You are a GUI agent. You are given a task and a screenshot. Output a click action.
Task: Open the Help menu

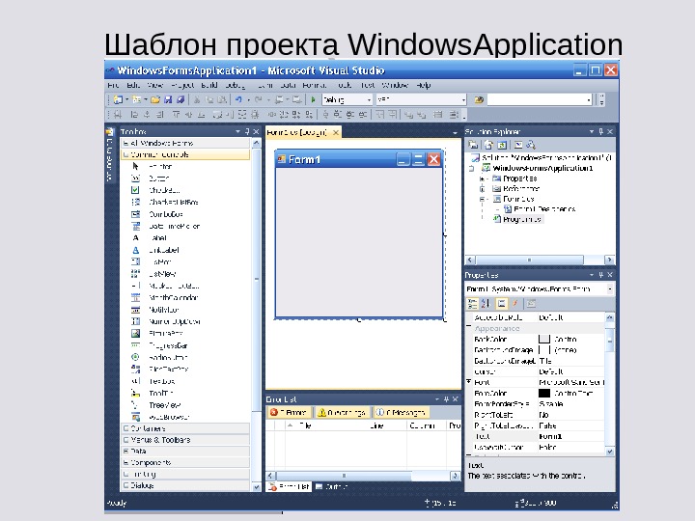(x=424, y=85)
